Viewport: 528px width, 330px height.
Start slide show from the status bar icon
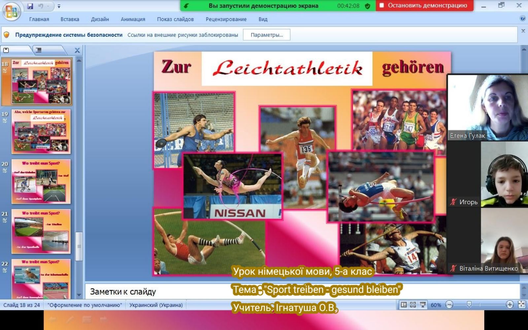click(x=422, y=305)
